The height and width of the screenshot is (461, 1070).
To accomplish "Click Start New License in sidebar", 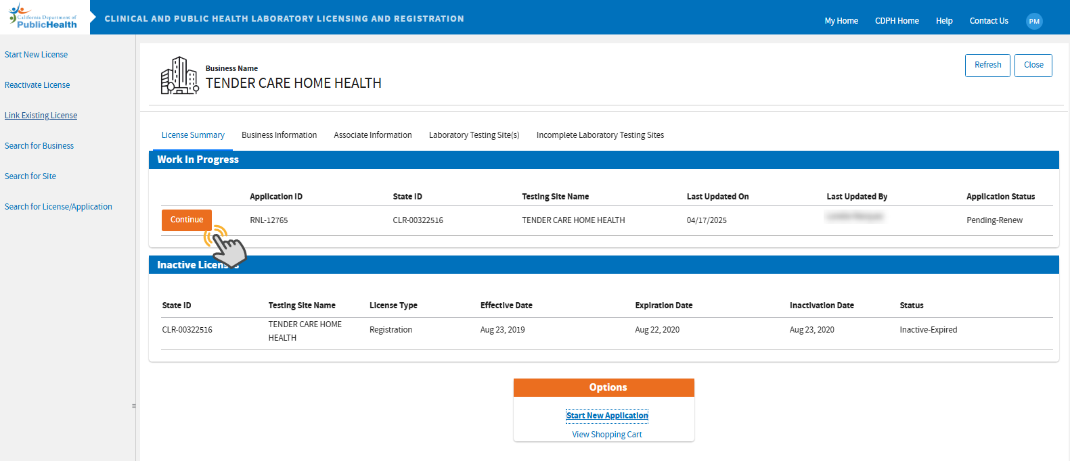I will tap(36, 55).
